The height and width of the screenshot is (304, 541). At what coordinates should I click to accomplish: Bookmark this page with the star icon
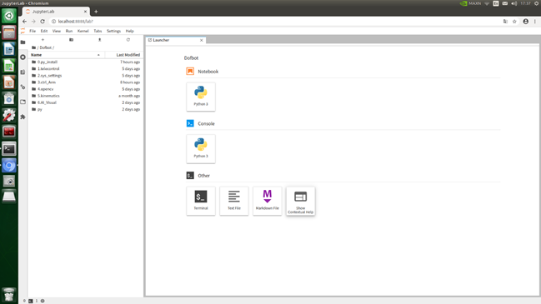(514, 22)
